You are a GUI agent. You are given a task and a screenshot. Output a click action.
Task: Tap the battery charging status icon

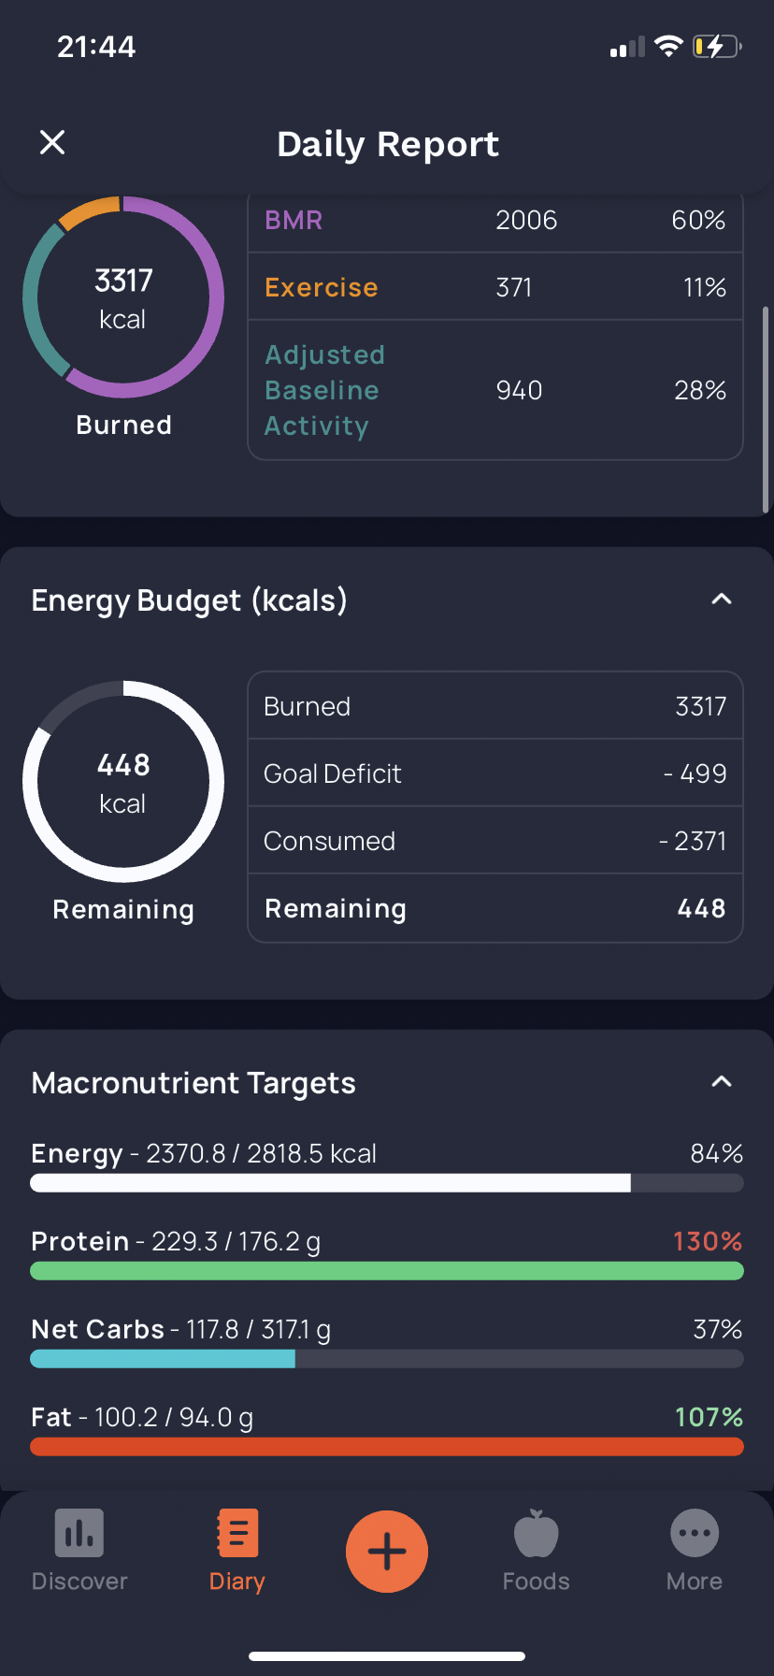point(716,47)
